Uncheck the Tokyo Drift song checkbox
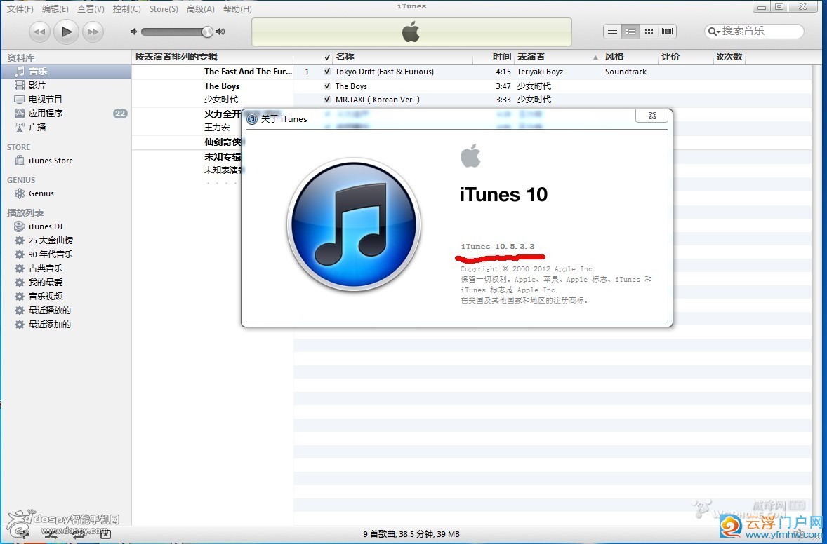Image resolution: width=827 pixels, height=544 pixels. pyautogui.click(x=327, y=71)
